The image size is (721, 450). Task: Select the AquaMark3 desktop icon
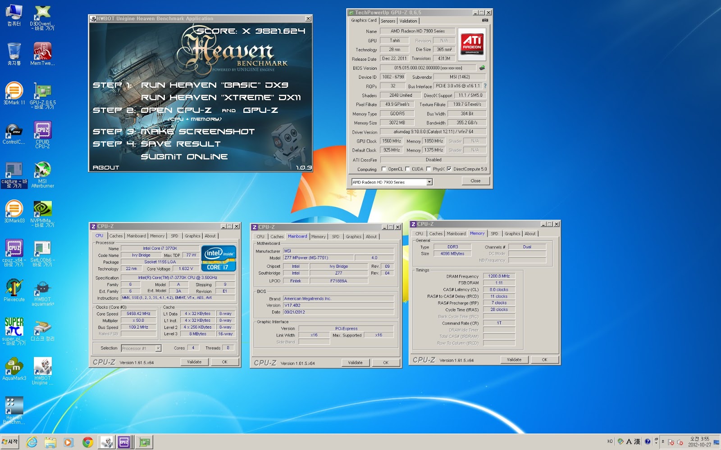(14, 369)
